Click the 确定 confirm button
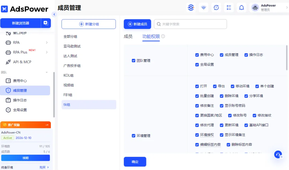This screenshot has width=289, height=170. [135, 162]
